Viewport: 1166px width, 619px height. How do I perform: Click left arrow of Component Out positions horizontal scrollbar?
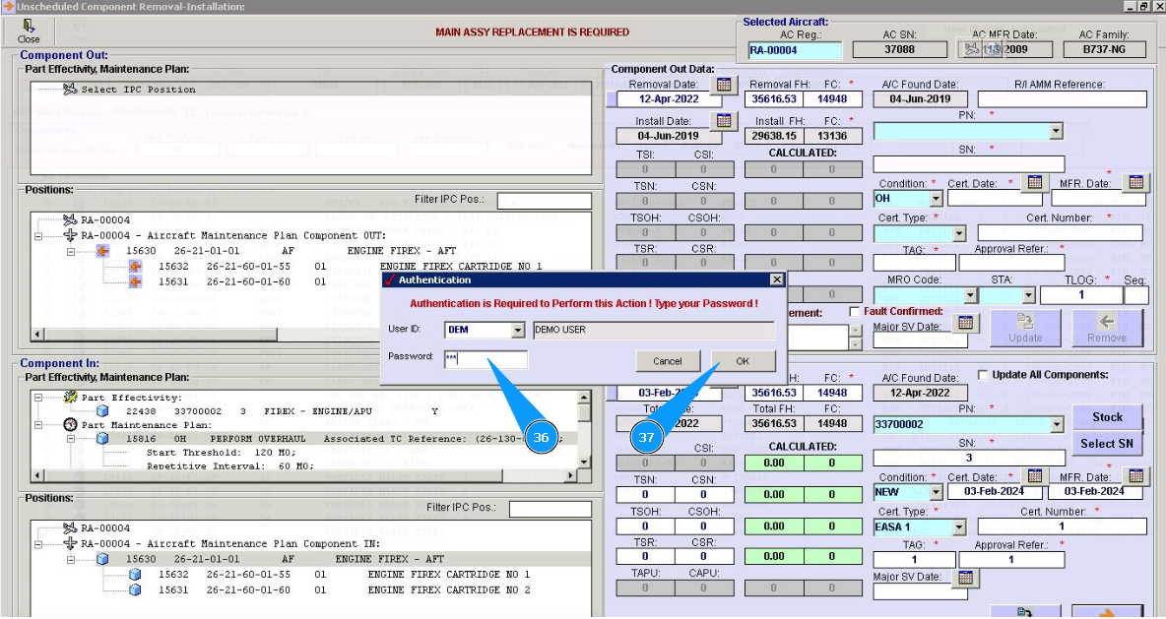coord(36,336)
